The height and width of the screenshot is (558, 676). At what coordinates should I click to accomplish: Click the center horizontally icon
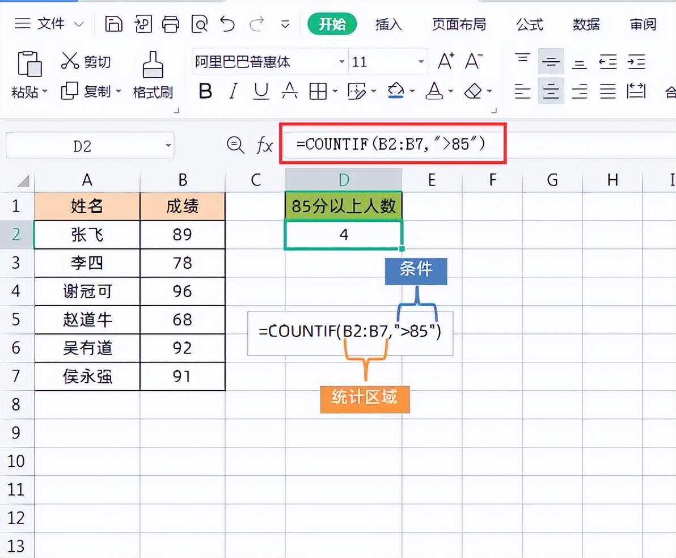pyautogui.click(x=551, y=91)
